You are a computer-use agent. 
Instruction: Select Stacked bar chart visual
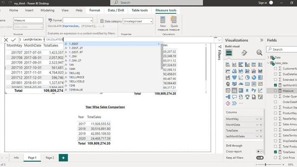tap(228, 64)
